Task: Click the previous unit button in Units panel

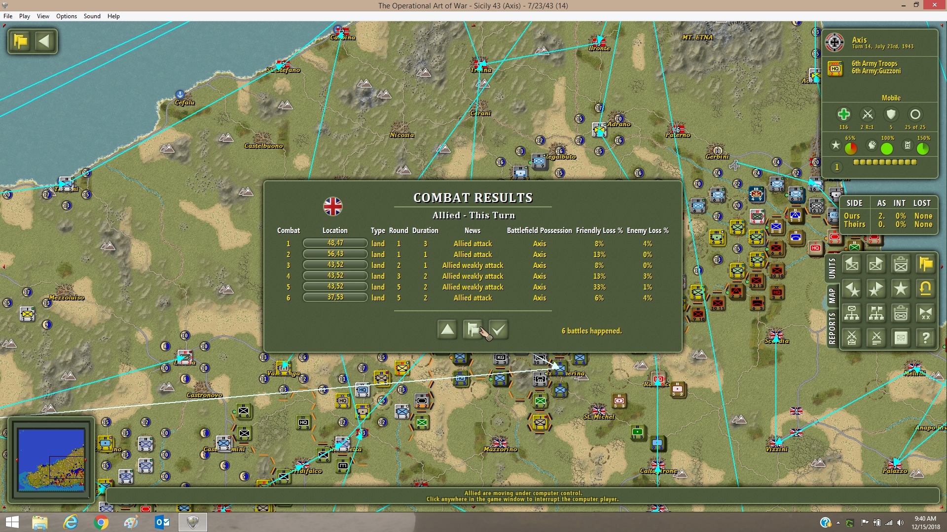Action: [852, 264]
